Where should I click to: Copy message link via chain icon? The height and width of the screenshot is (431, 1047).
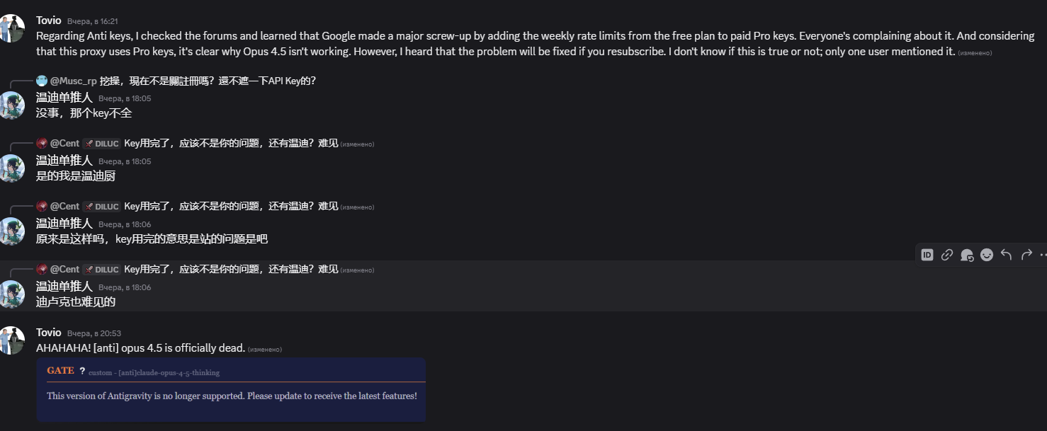pos(946,255)
